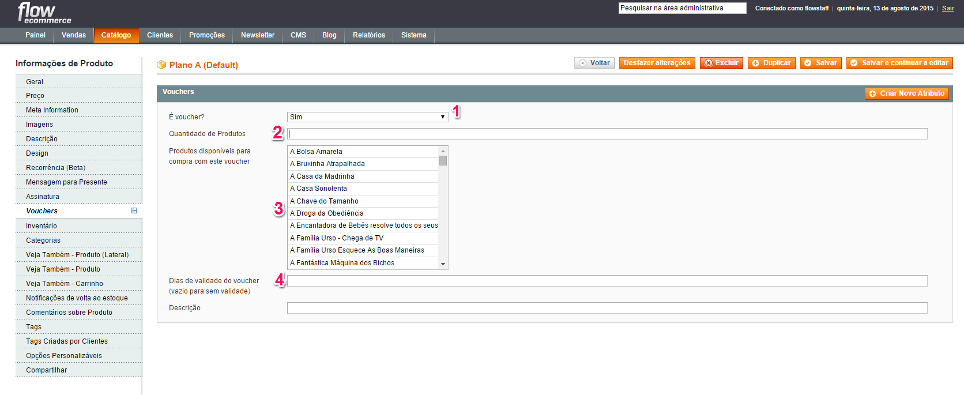Screen dimensions: 964x395
Task: Select 'A Encantadora de Bebês' option
Action: (363, 225)
